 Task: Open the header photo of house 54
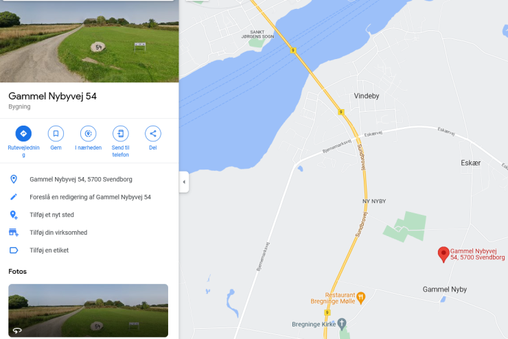(89, 41)
